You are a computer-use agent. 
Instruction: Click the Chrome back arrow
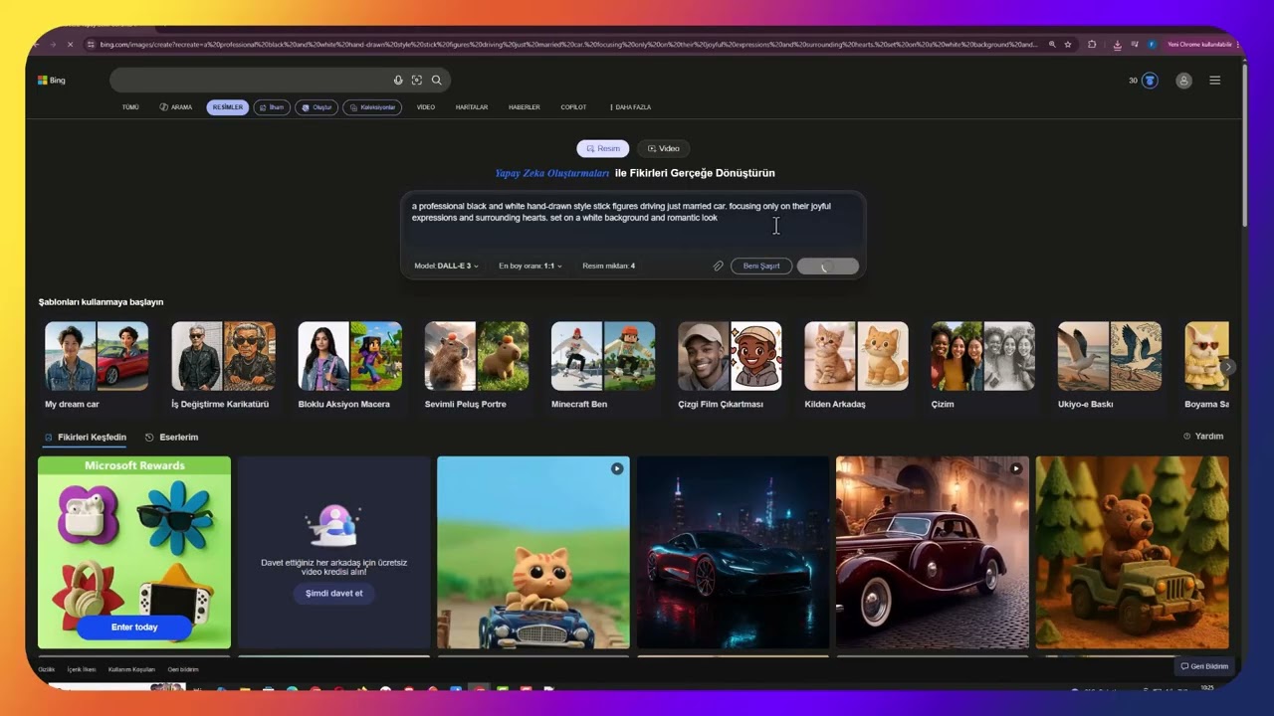(x=39, y=45)
